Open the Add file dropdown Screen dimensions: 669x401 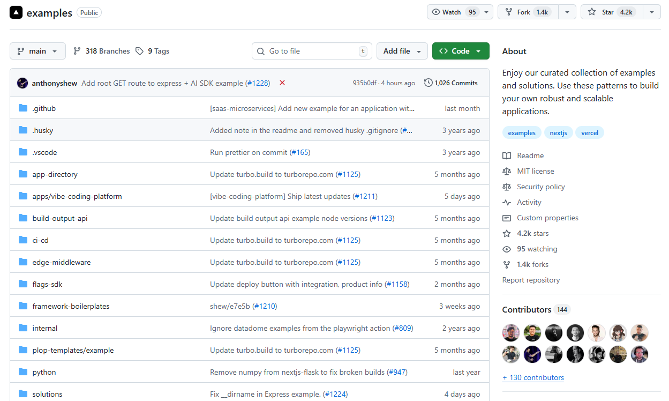(402, 51)
